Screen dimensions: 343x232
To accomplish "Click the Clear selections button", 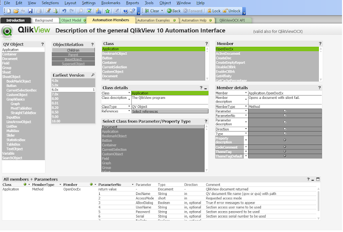I will (x=152, y=11).
